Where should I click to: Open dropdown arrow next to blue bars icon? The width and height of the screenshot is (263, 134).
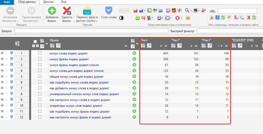point(145,11)
